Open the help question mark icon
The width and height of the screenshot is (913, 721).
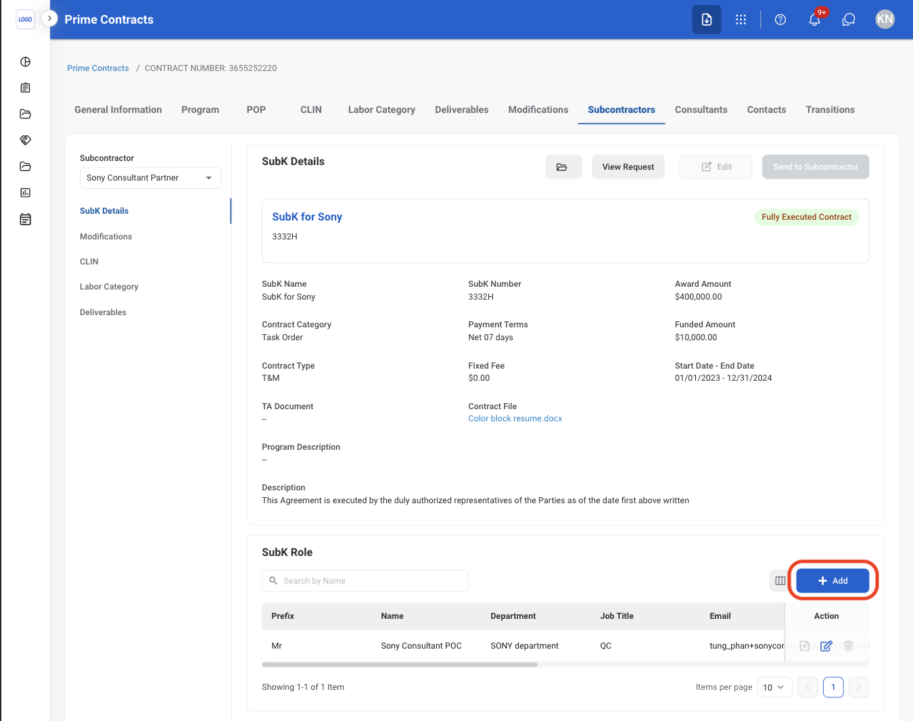(x=780, y=20)
